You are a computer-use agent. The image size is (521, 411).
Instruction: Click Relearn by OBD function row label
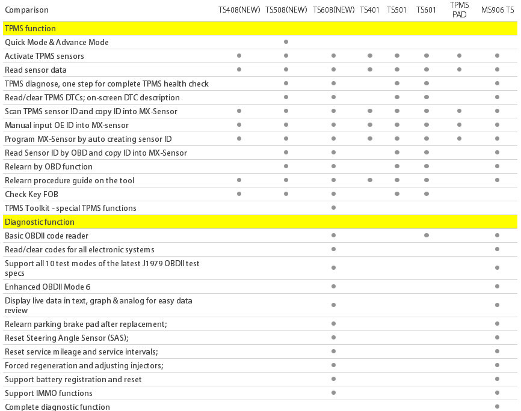tap(49, 166)
